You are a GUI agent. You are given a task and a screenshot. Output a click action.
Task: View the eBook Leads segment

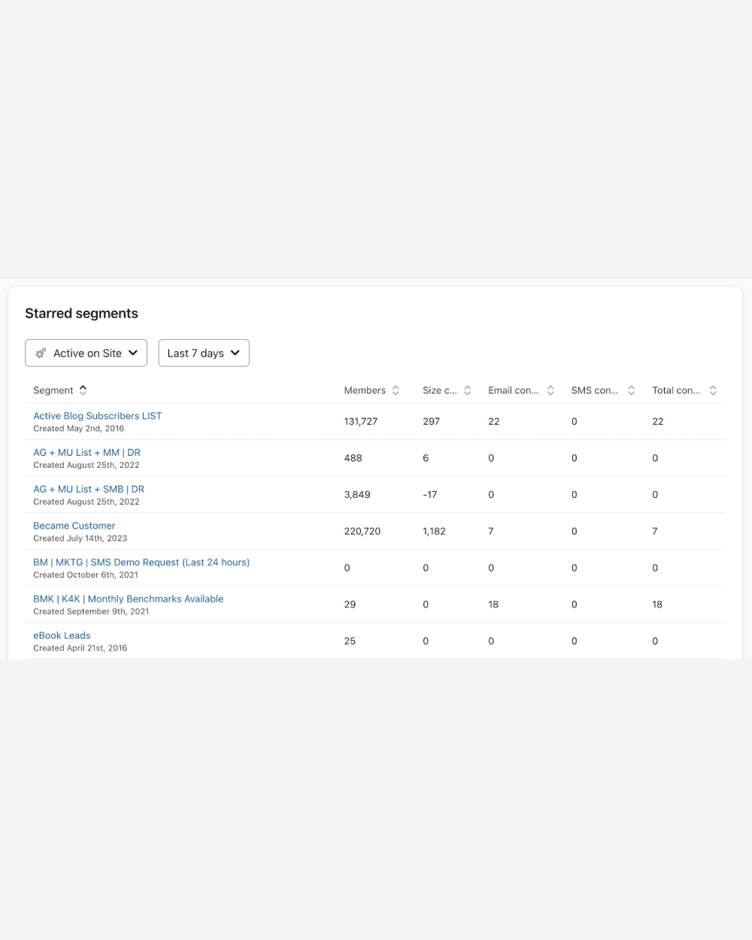[61, 635]
